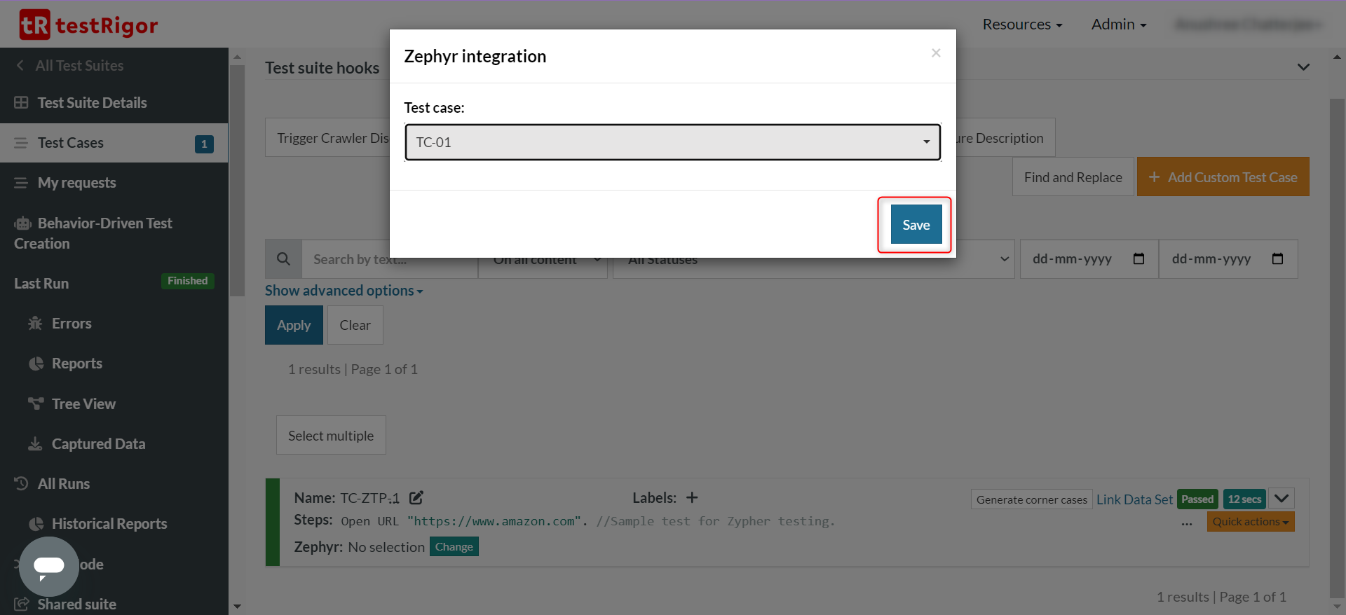Image resolution: width=1346 pixels, height=615 pixels.
Task: Open the Test case TC-01 dropdown
Action: (x=672, y=142)
